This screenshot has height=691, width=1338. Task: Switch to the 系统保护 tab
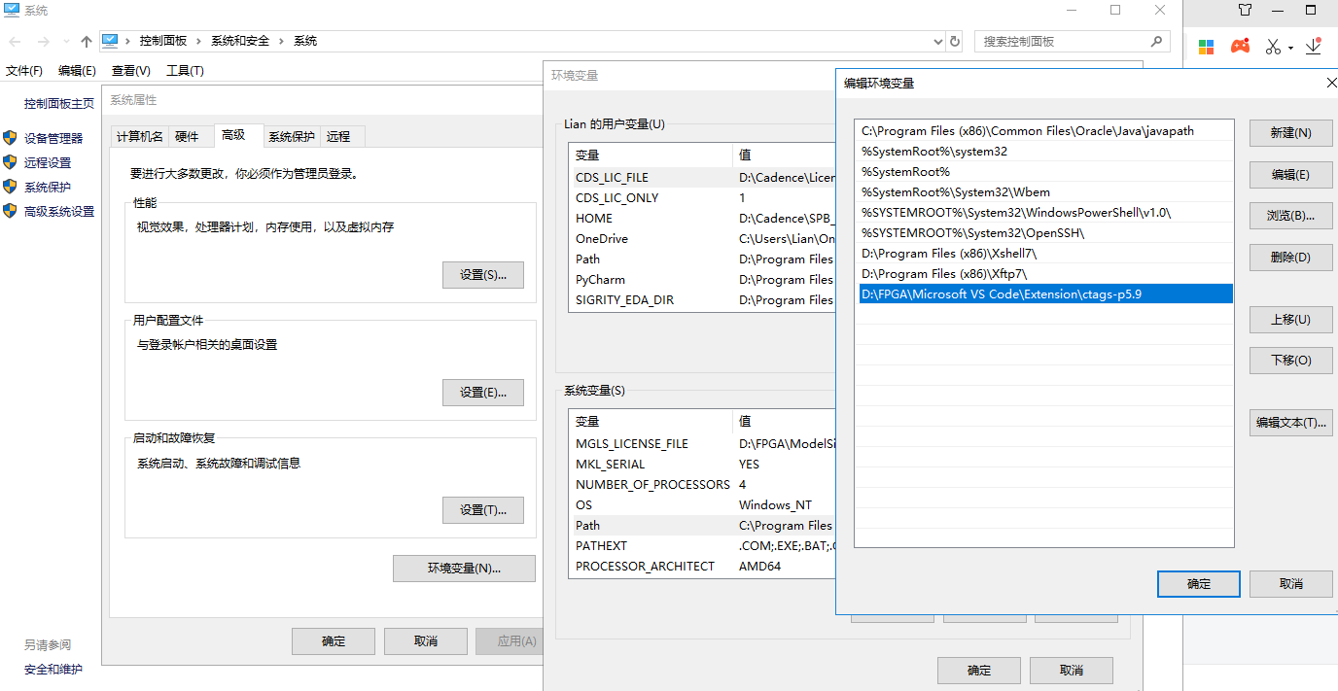coord(291,136)
